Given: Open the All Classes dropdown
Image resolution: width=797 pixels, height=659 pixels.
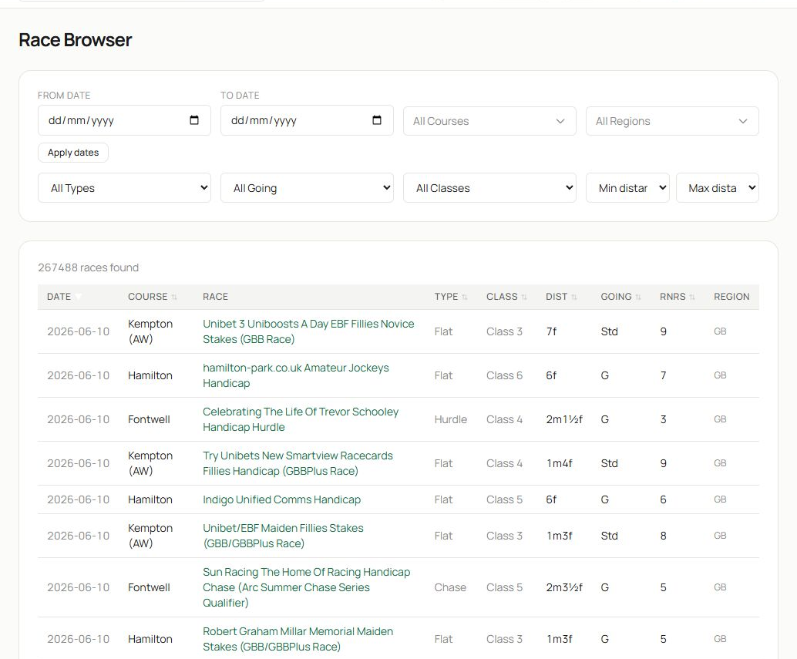Looking at the screenshot, I should (489, 188).
